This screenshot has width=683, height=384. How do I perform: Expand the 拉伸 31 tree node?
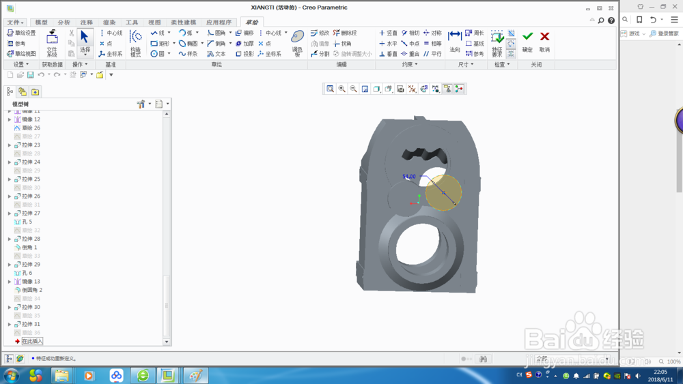coord(10,325)
